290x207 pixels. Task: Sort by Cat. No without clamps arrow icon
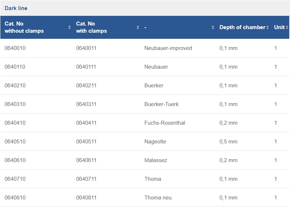pyautogui.click(x=70, y=27)
